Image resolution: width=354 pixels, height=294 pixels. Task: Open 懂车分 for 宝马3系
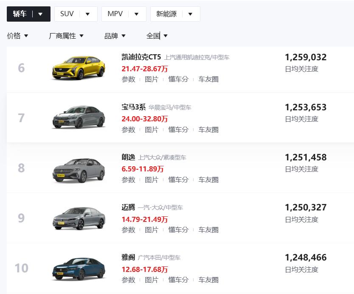click(x=178, y=130)
